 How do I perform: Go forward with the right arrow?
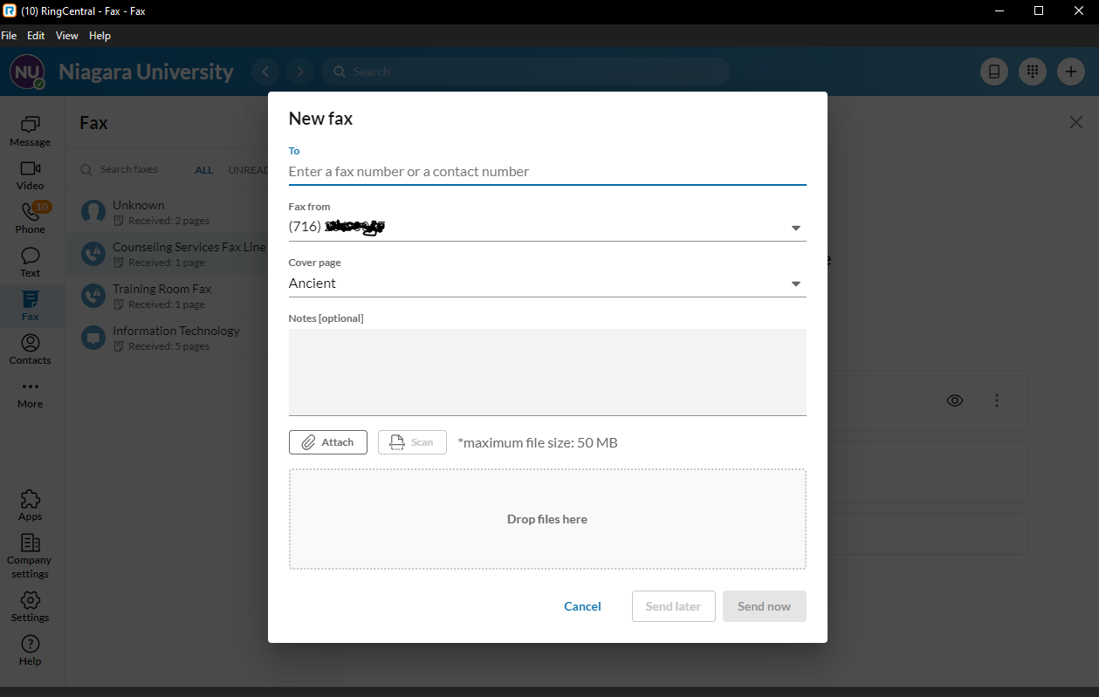[300, 72]
